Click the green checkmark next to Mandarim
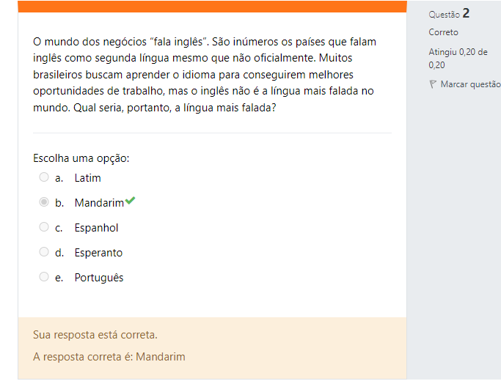Viewport: 501px width, 381px height. 130,201
